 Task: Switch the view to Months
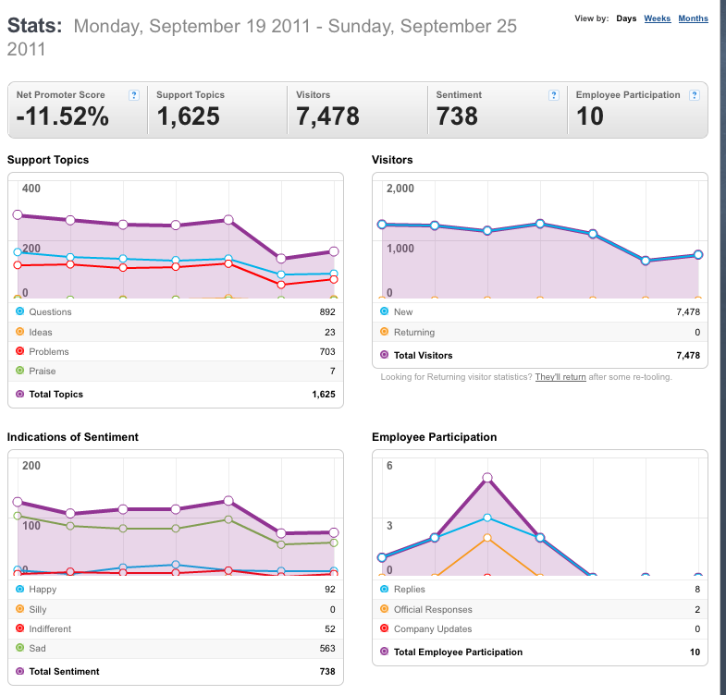click(x=693, y=18)
